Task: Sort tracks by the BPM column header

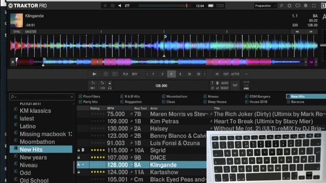Action: click(111, 108)
